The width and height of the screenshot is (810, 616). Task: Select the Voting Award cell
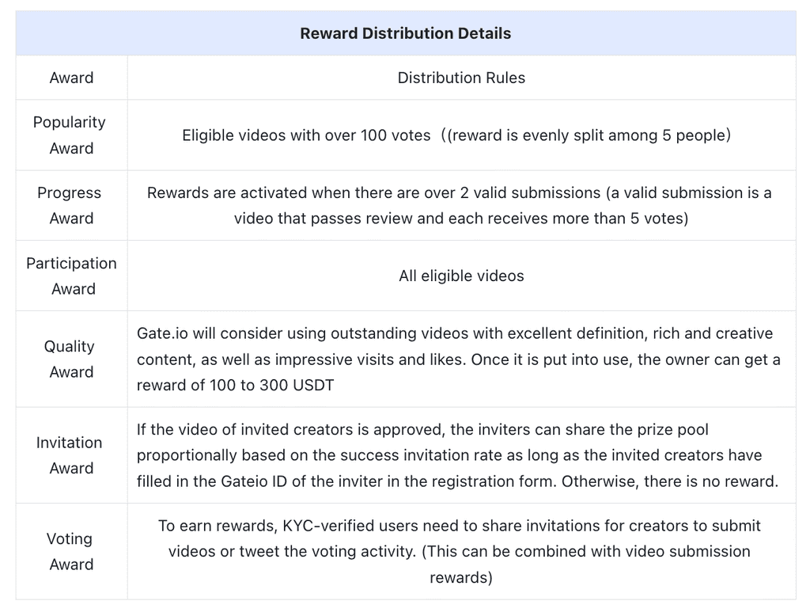(70, 551)
